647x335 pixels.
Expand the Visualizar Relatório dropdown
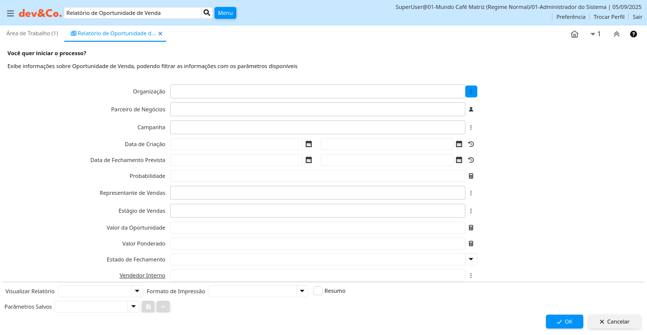137,291
